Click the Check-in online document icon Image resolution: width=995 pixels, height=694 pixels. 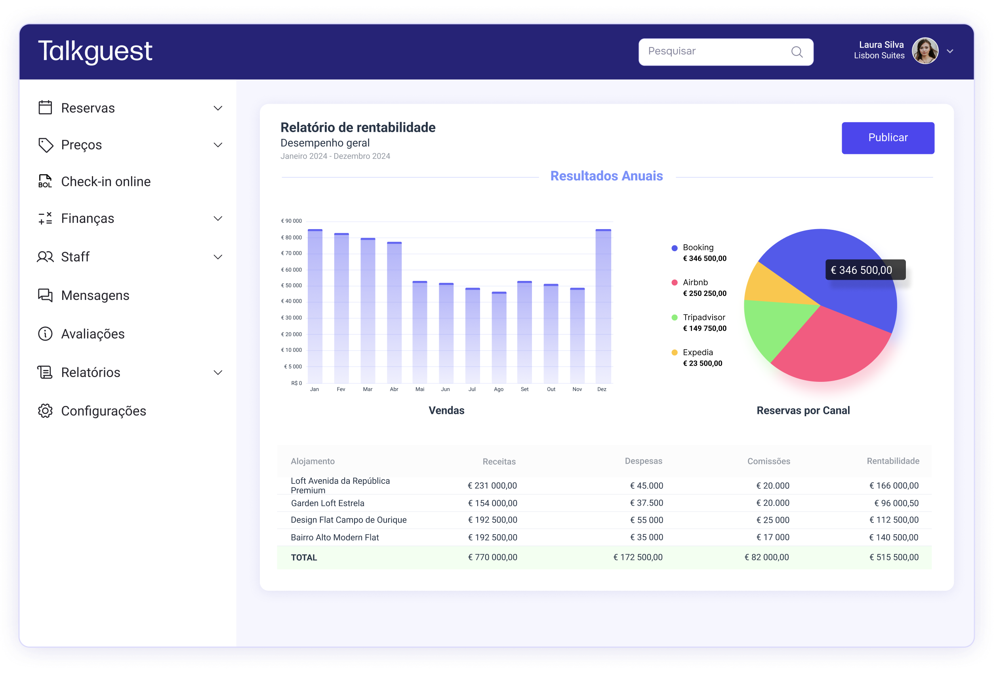(45, 181)
